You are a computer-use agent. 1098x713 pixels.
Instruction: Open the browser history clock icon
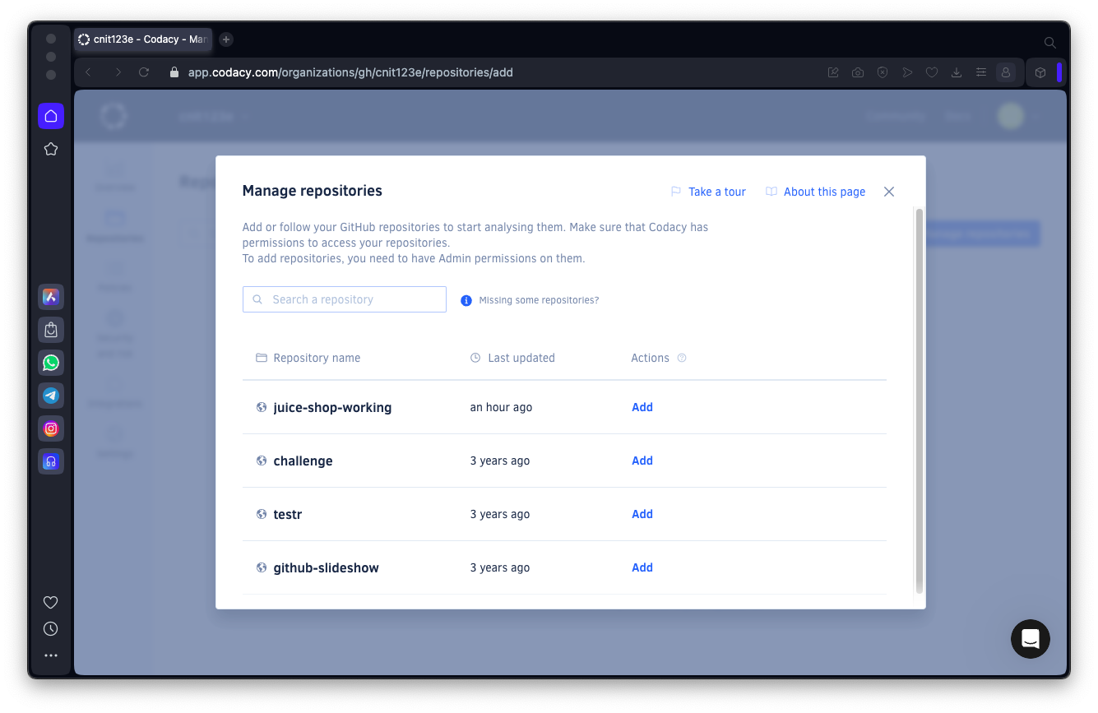(51, 629)
